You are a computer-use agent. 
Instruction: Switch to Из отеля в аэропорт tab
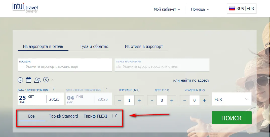click(x=144, y=47)
